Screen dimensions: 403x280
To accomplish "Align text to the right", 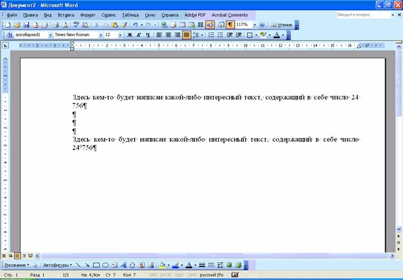I will 177,35.
